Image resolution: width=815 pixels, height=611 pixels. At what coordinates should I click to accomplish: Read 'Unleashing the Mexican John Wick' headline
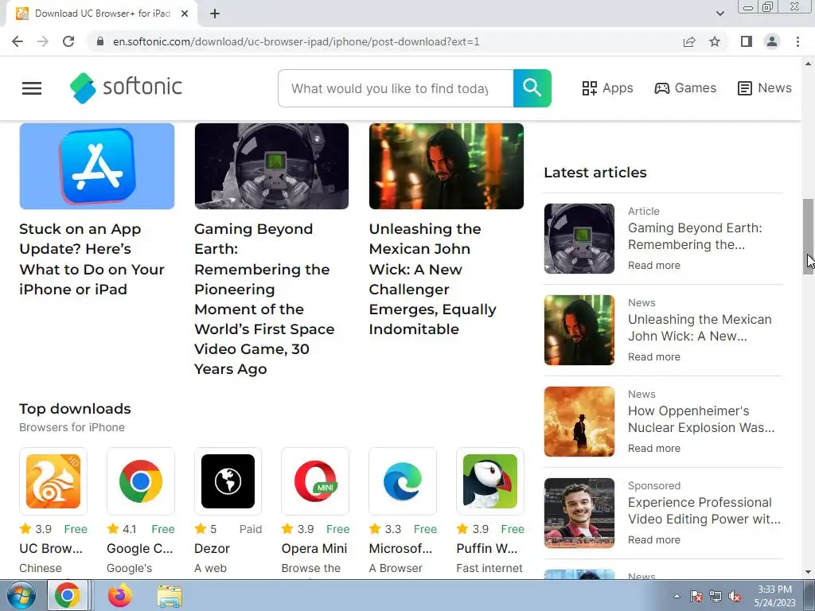pyautogui.click(x=432, y=279)
